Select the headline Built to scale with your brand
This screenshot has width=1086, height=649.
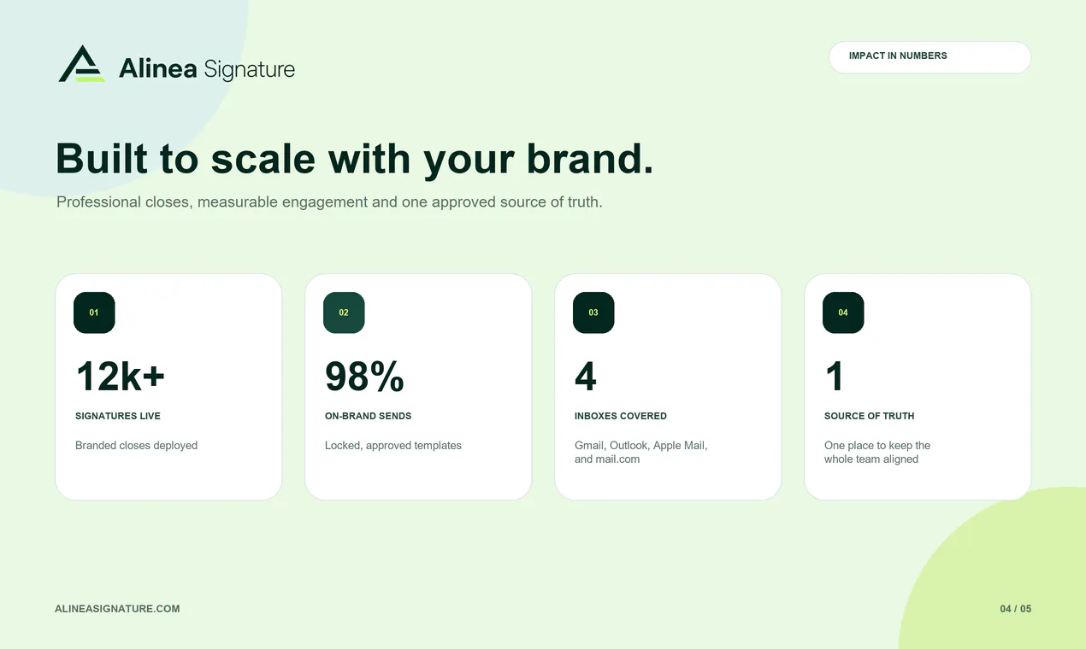tap(354, 160)
